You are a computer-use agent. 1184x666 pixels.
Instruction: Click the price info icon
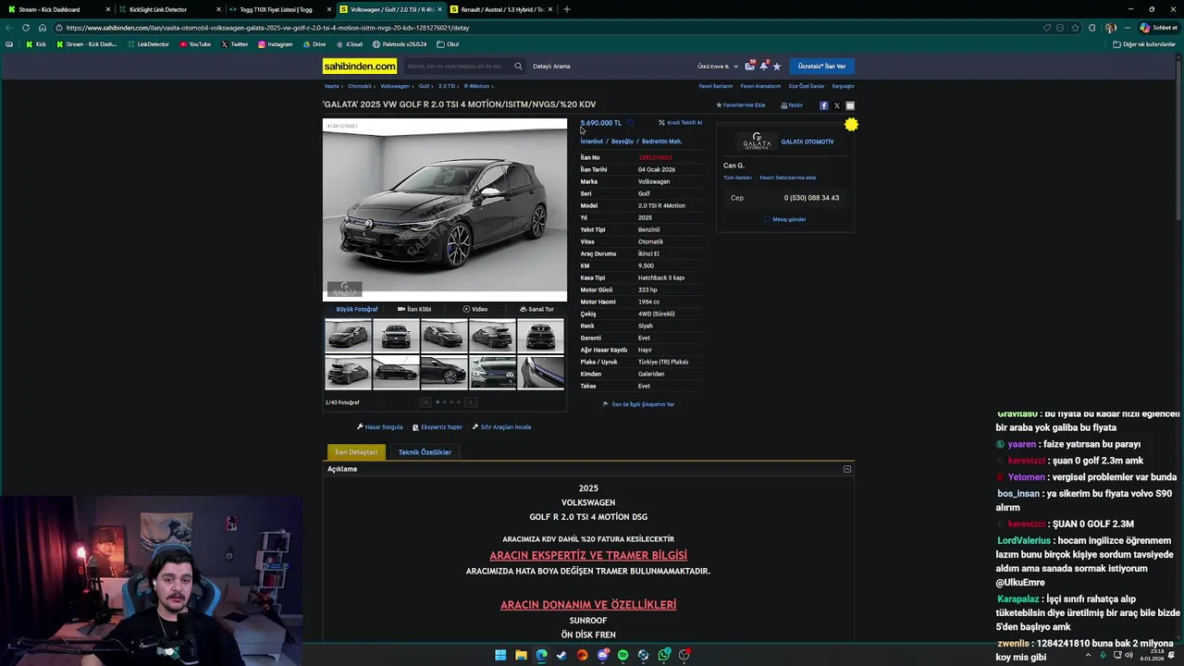pos(630,123)
